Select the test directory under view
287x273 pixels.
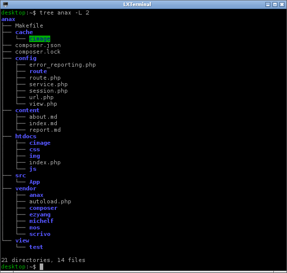[36, 247]
